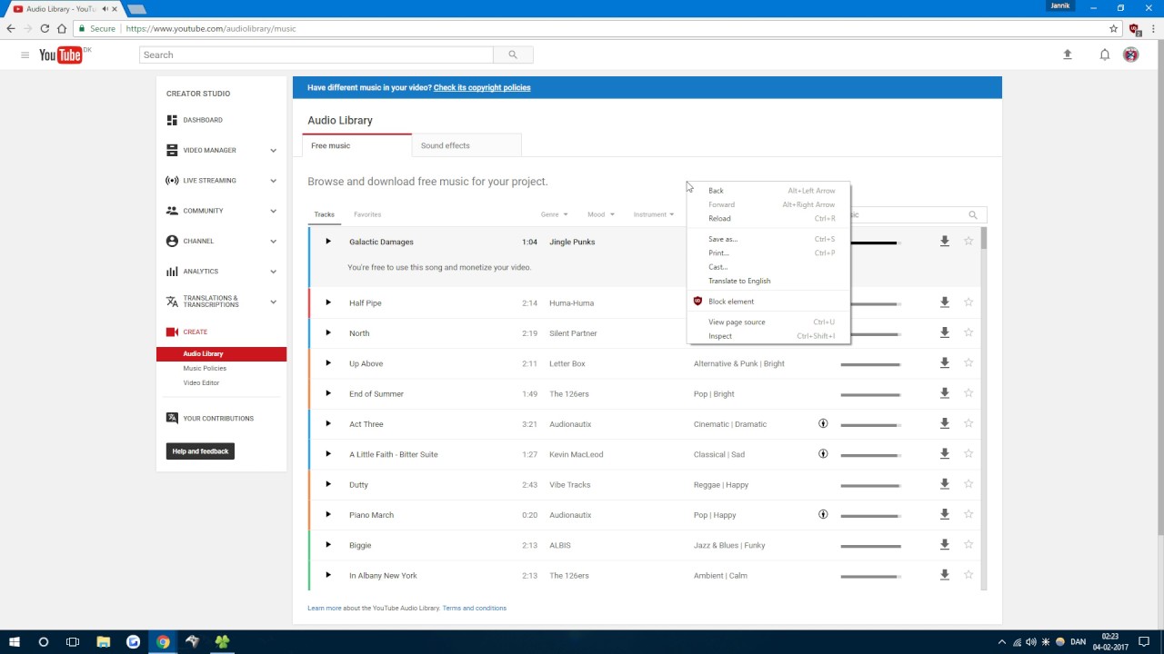Viewport: 1164px width, 654px height.
Task: Open the Video Editor link
Action: pyautogui.click(x=201, y=382)
